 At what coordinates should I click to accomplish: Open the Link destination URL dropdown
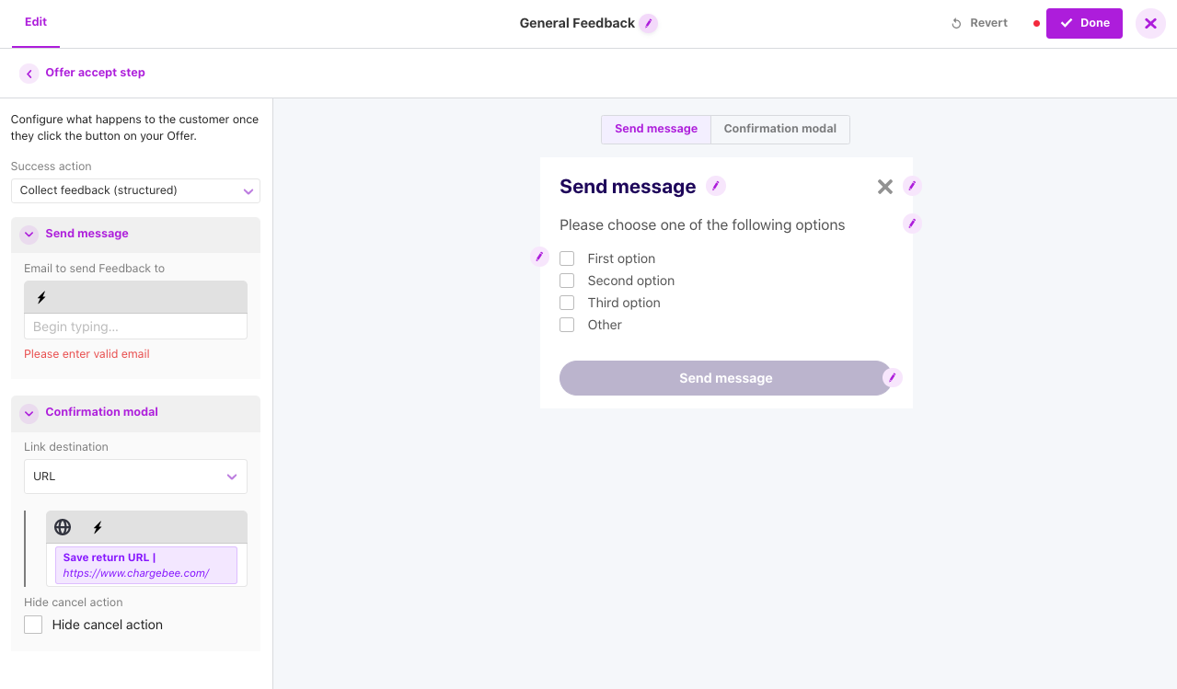(x=135, y=477)
